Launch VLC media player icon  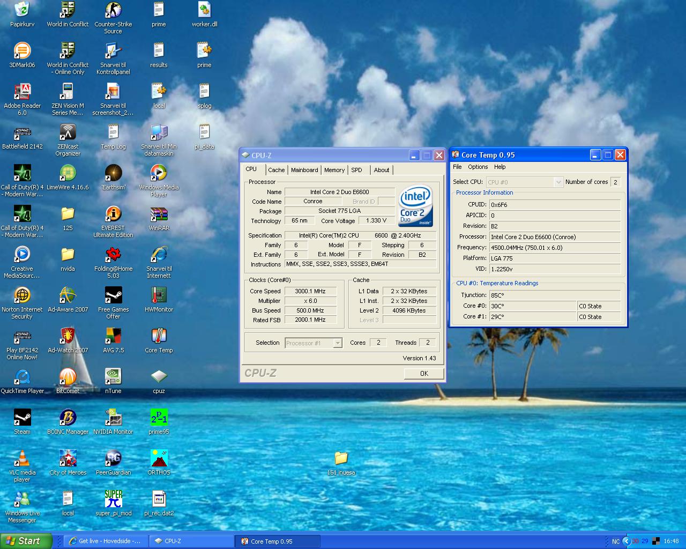pyautogui.click(x=22, y=458)
